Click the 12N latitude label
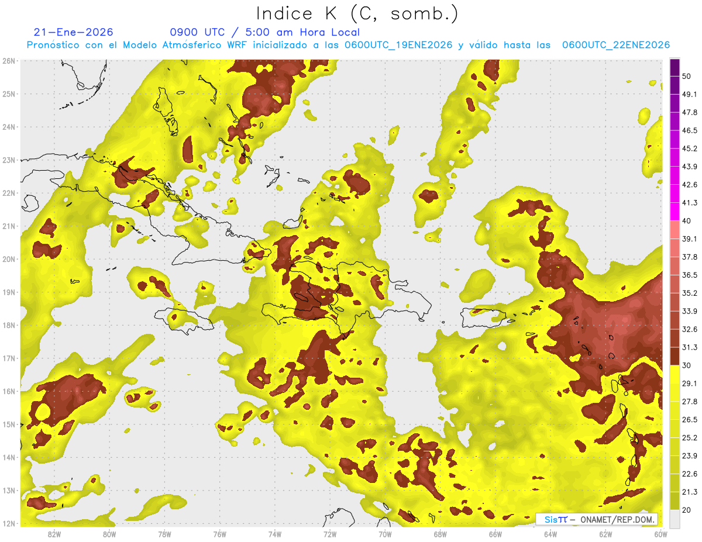702x542 pixels. coord(9,523)
